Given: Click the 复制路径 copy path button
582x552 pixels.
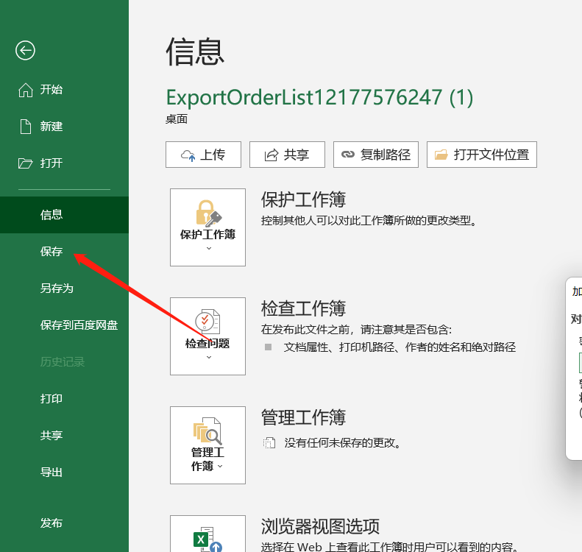Looking at the screenshot, I should (376, 155).
